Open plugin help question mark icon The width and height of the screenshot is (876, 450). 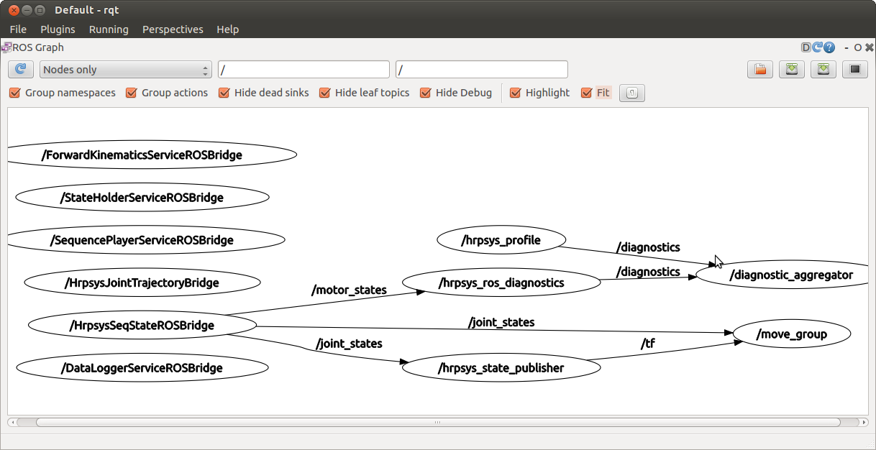(829, 47)
